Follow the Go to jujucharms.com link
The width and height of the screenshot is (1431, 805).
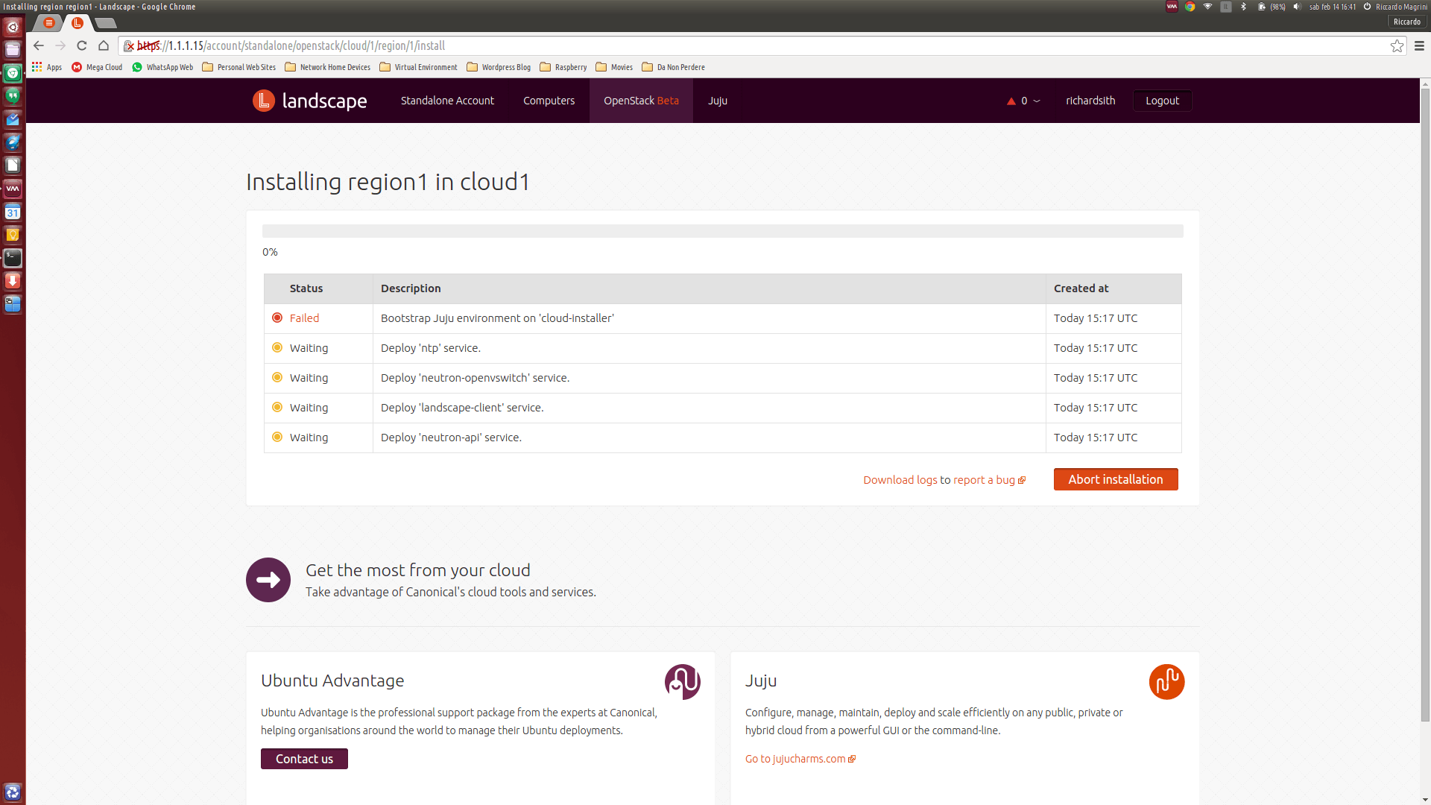800,759
